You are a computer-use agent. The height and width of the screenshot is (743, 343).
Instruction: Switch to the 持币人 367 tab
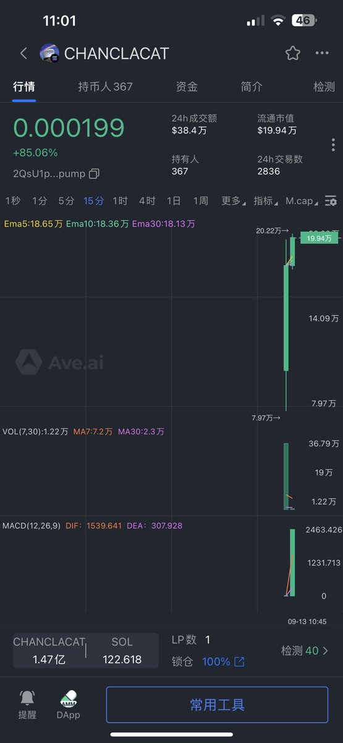point(105,87)
